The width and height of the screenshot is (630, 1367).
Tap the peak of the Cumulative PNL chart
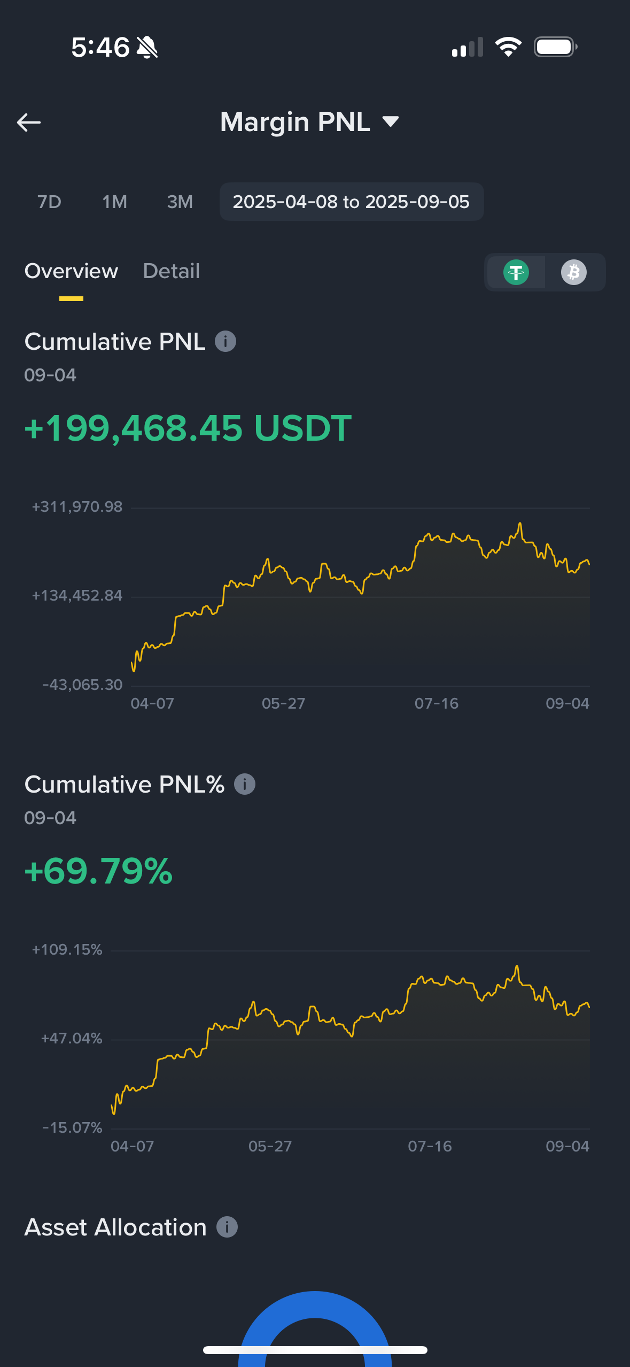coord(519,524)
